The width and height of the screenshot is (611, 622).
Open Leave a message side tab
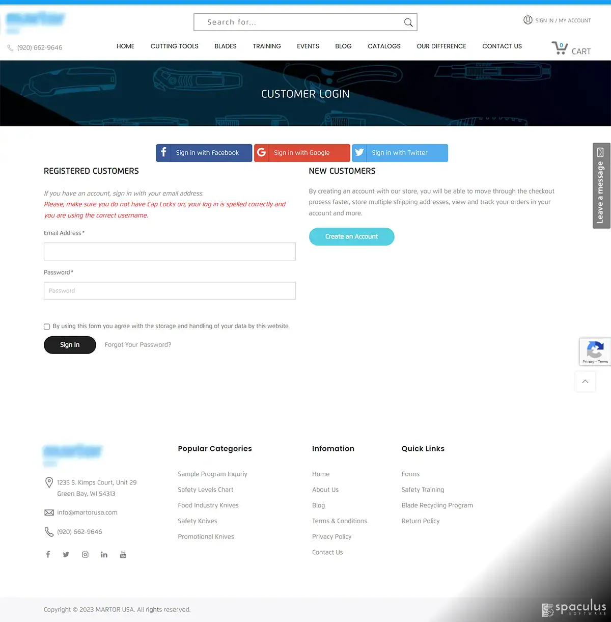601,185
